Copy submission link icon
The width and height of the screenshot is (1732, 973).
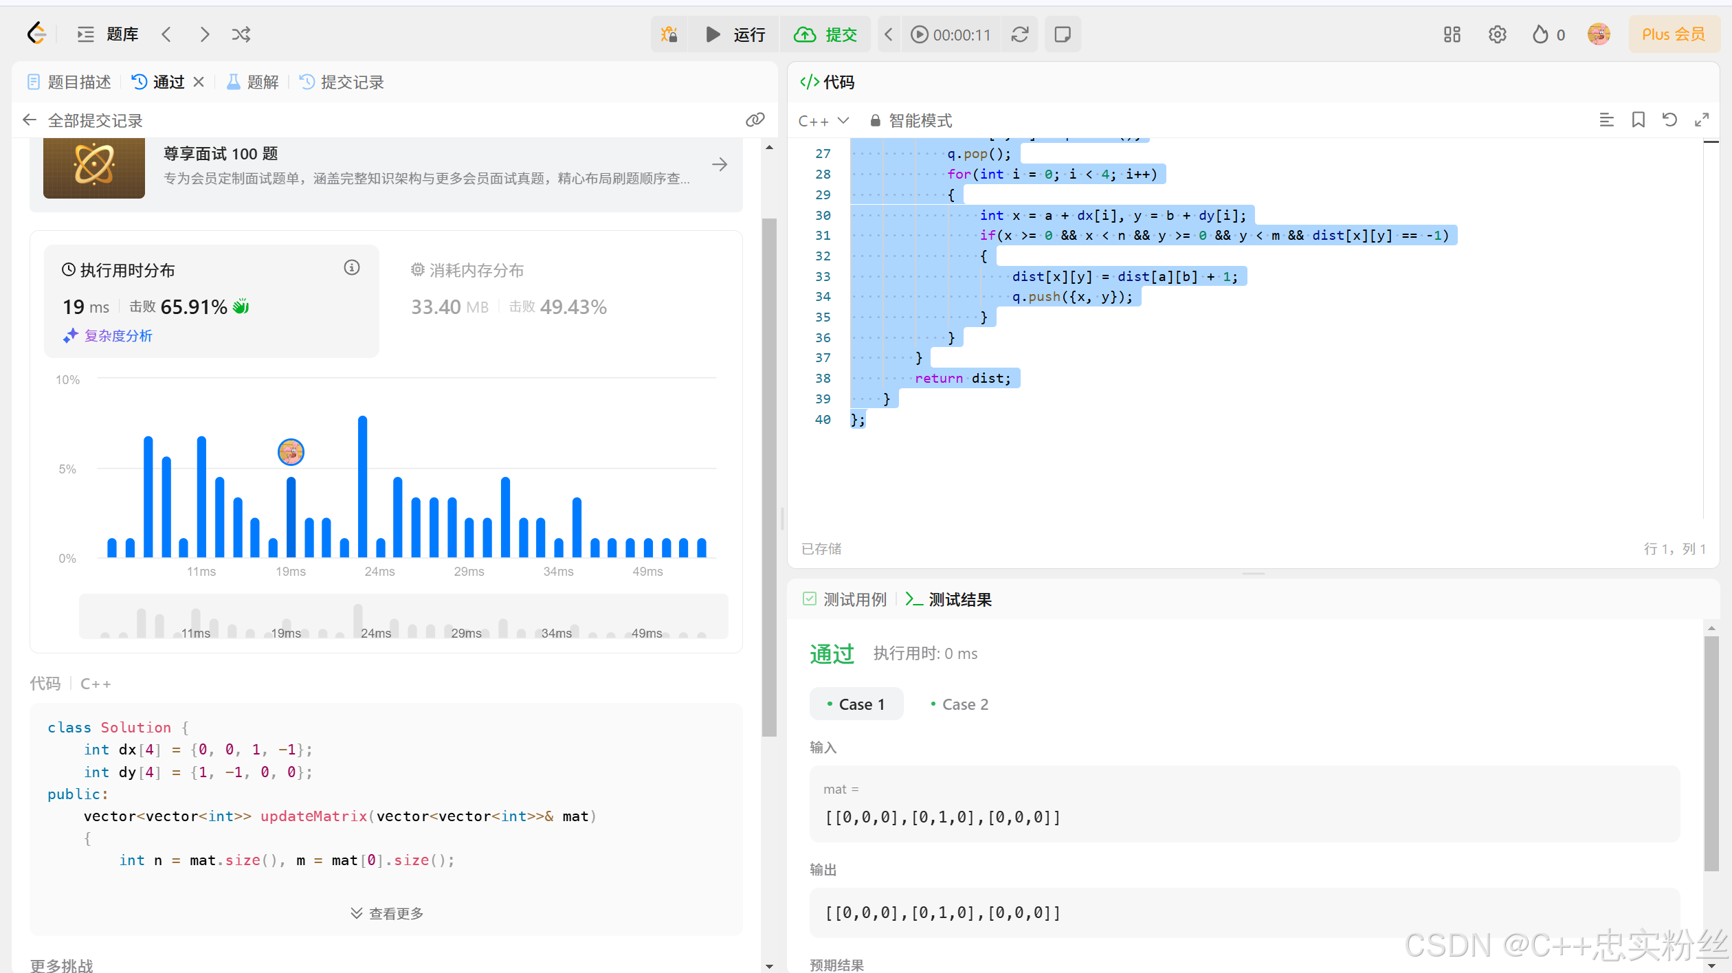point(755,120)
